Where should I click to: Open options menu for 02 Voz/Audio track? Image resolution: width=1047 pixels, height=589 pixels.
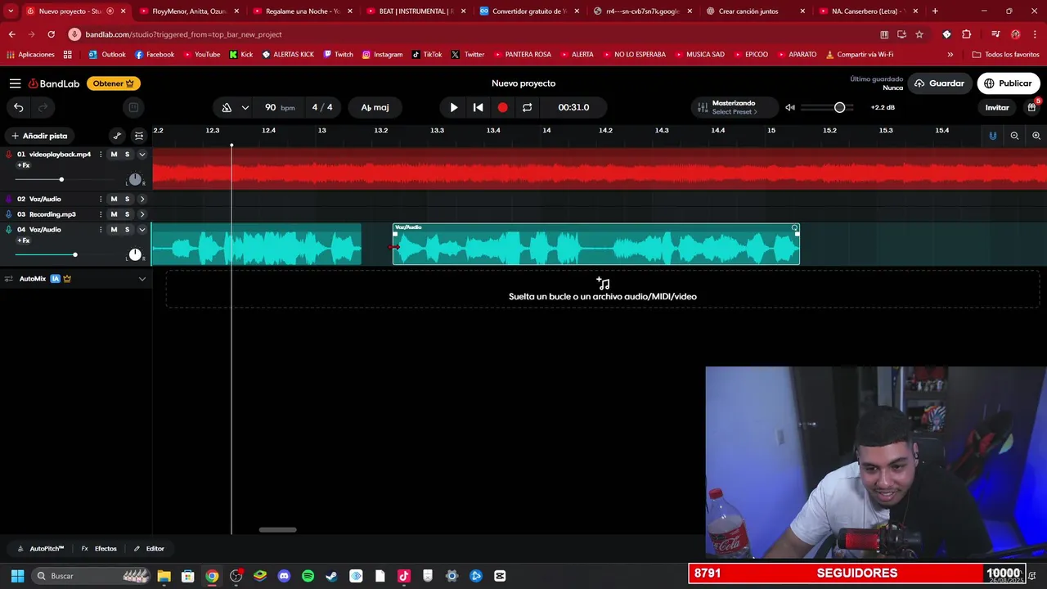pyautogui.click(x=101, y=199)
